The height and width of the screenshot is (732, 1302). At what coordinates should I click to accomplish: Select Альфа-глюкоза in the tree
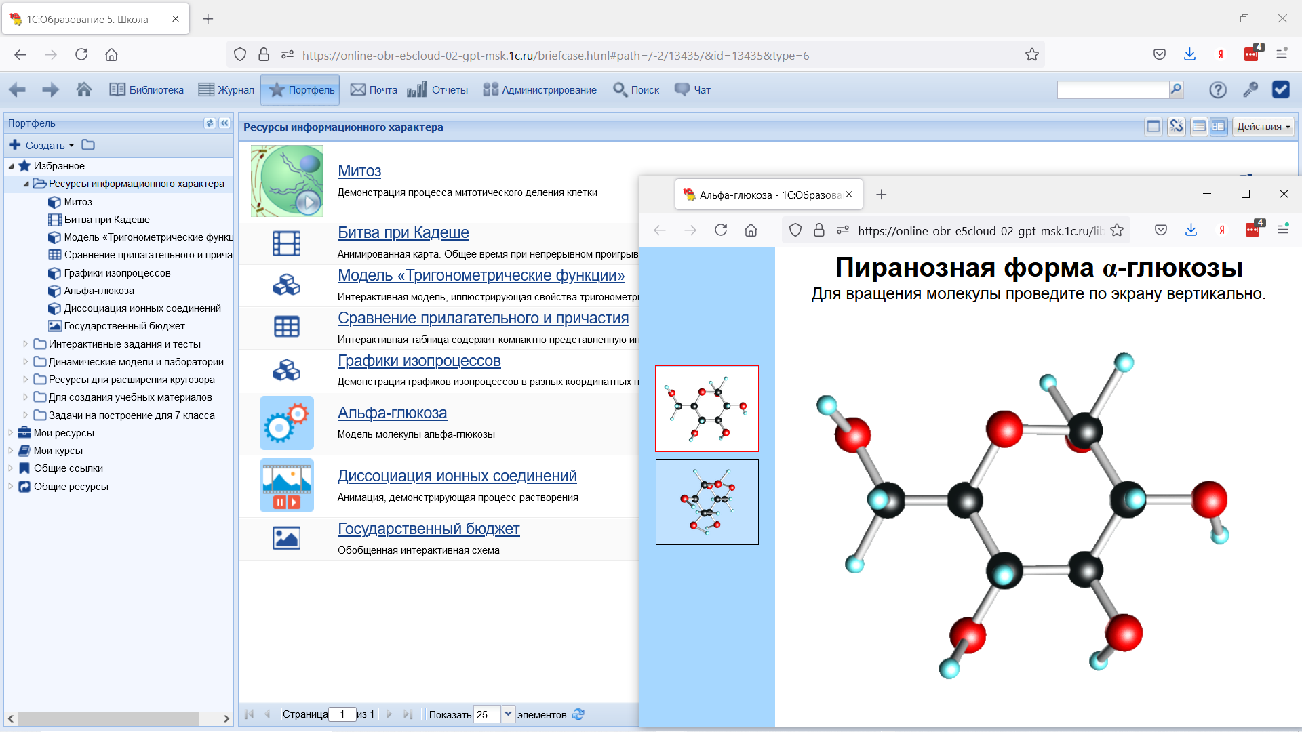pyautogui.click(x=98, y=291)
